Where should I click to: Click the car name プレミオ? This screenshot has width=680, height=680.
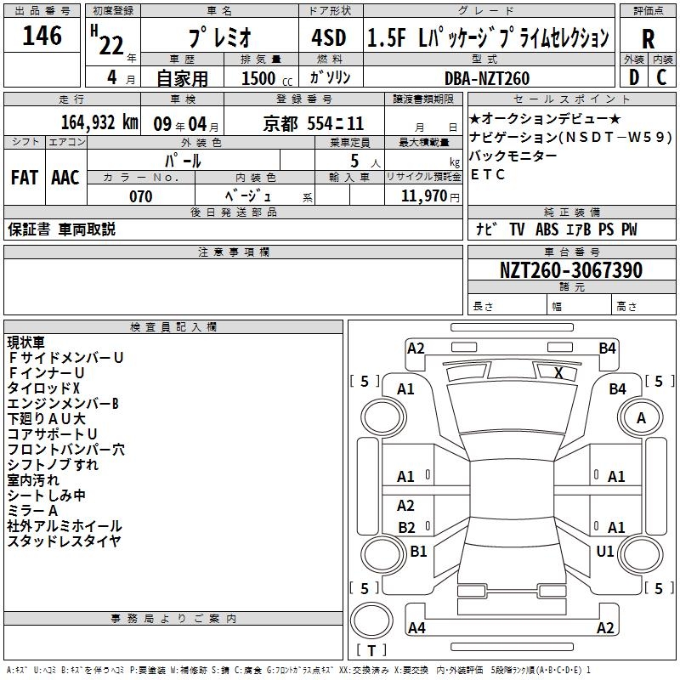220,37
